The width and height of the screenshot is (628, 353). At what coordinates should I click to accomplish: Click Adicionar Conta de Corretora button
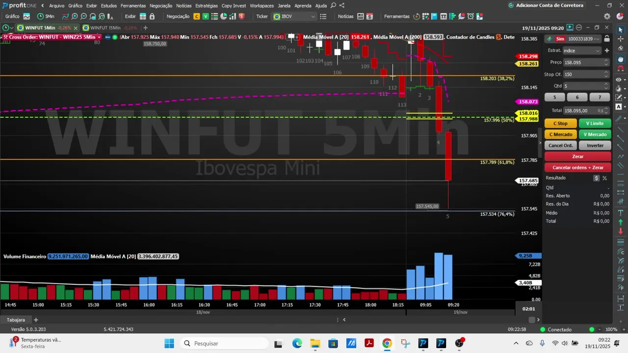pos(546,5)
